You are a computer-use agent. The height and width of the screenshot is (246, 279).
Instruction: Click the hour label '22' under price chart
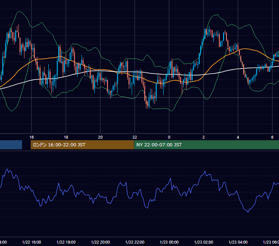(x=135, y=137)
